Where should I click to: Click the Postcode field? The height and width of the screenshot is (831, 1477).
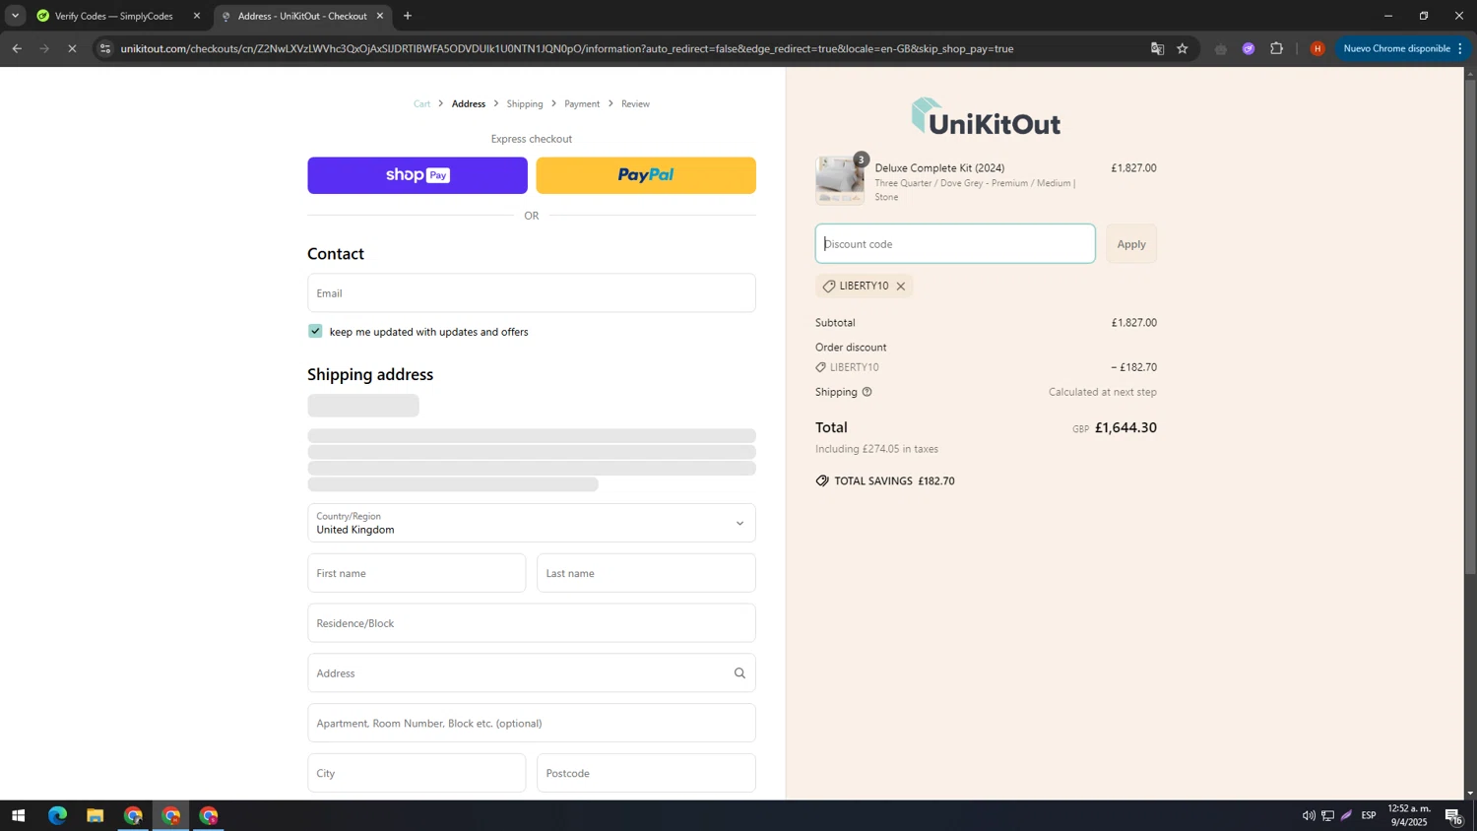click(646, 773)
